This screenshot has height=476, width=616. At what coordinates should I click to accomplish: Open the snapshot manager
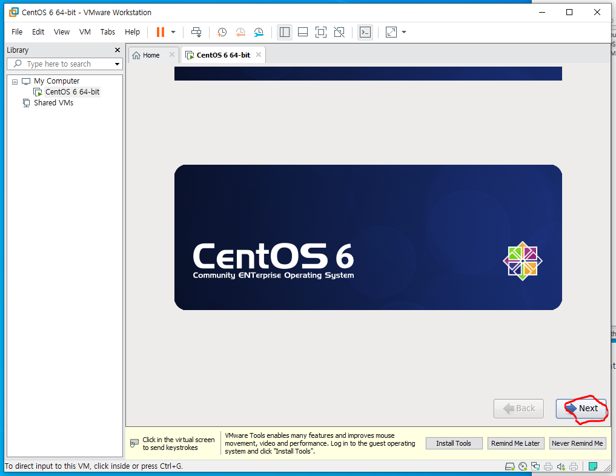(259, 32)
